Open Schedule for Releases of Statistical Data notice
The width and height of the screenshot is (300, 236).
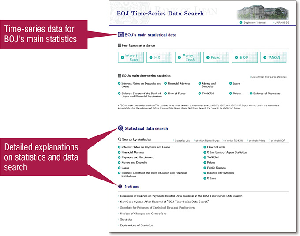tap(156, 208)
